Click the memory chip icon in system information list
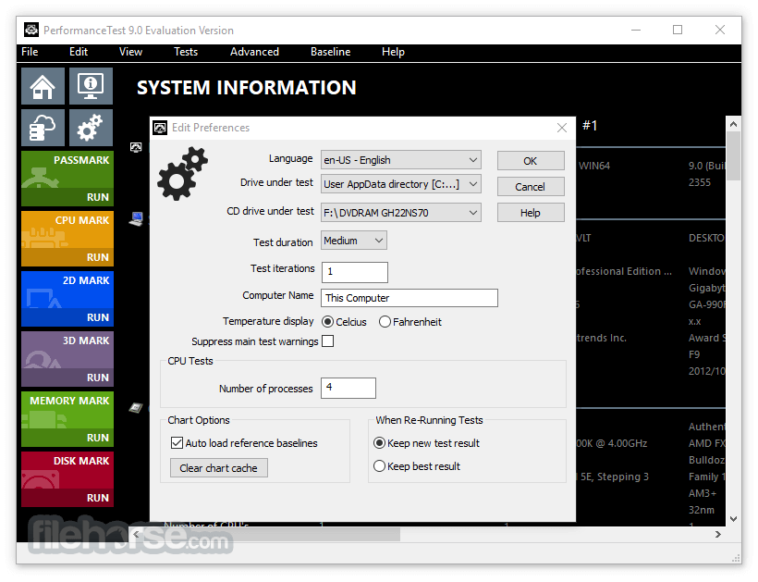758x582 pixels. [136, 408]
